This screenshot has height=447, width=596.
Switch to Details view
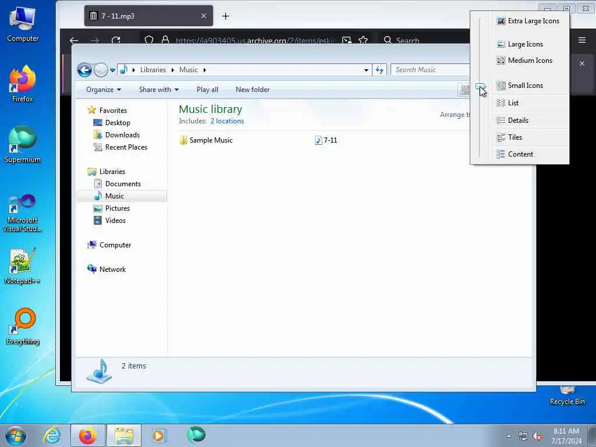(x=512, y=120)
